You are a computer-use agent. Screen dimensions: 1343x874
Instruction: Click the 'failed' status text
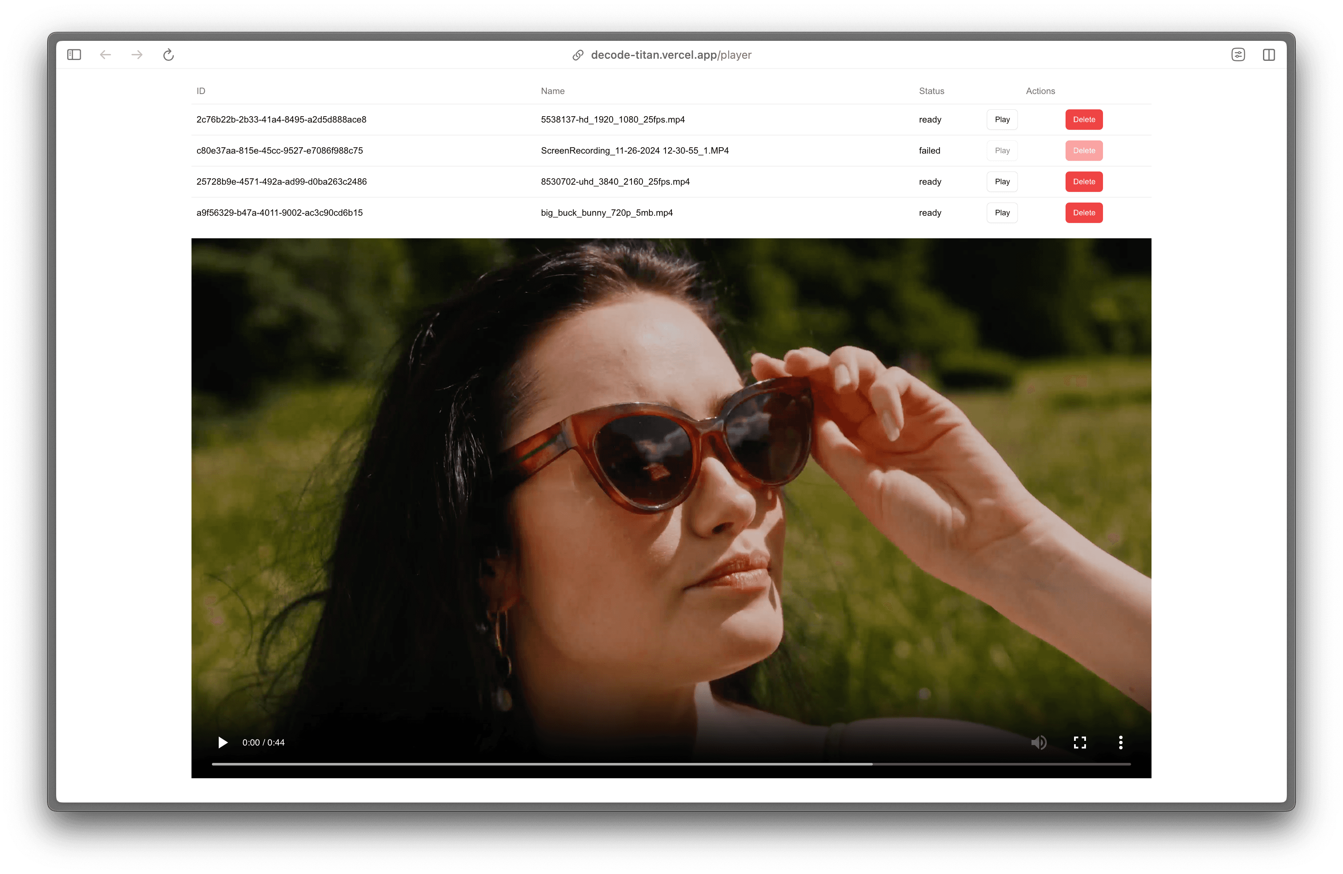pyautogui.click(x=929, y=151)
